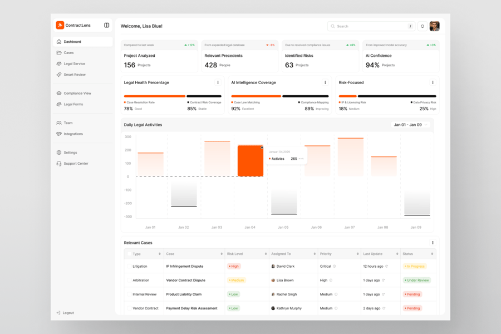The image size is (501, 334).
Task: Select the Arbitration row checkbox
Action: [x=129, y=281]
